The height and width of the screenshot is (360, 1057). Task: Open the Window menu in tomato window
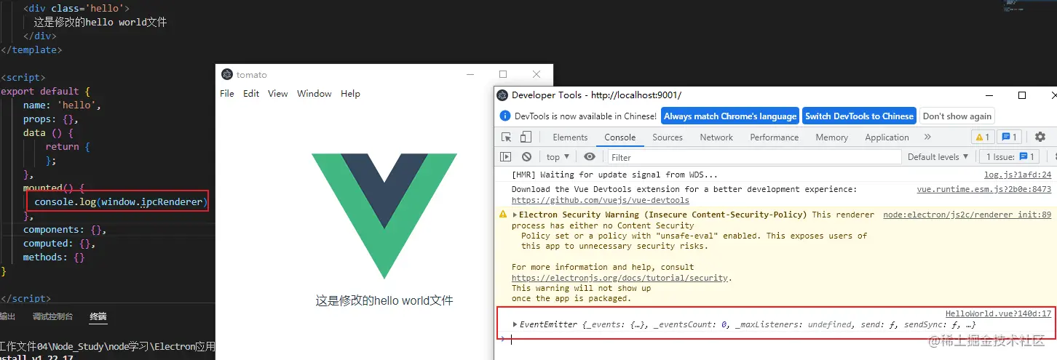314,93
